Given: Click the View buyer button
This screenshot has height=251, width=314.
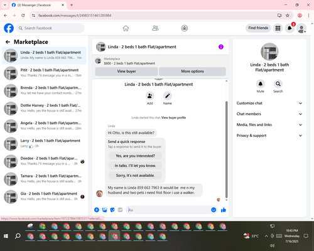Looking at the screenshot, I should pyautogui.click(x=126, y=72).
